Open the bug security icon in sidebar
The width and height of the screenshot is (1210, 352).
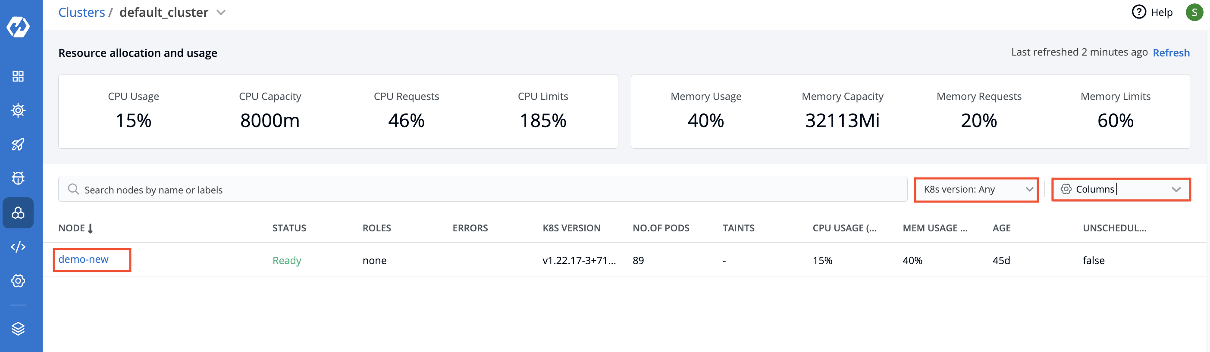(x=18, y=178)
